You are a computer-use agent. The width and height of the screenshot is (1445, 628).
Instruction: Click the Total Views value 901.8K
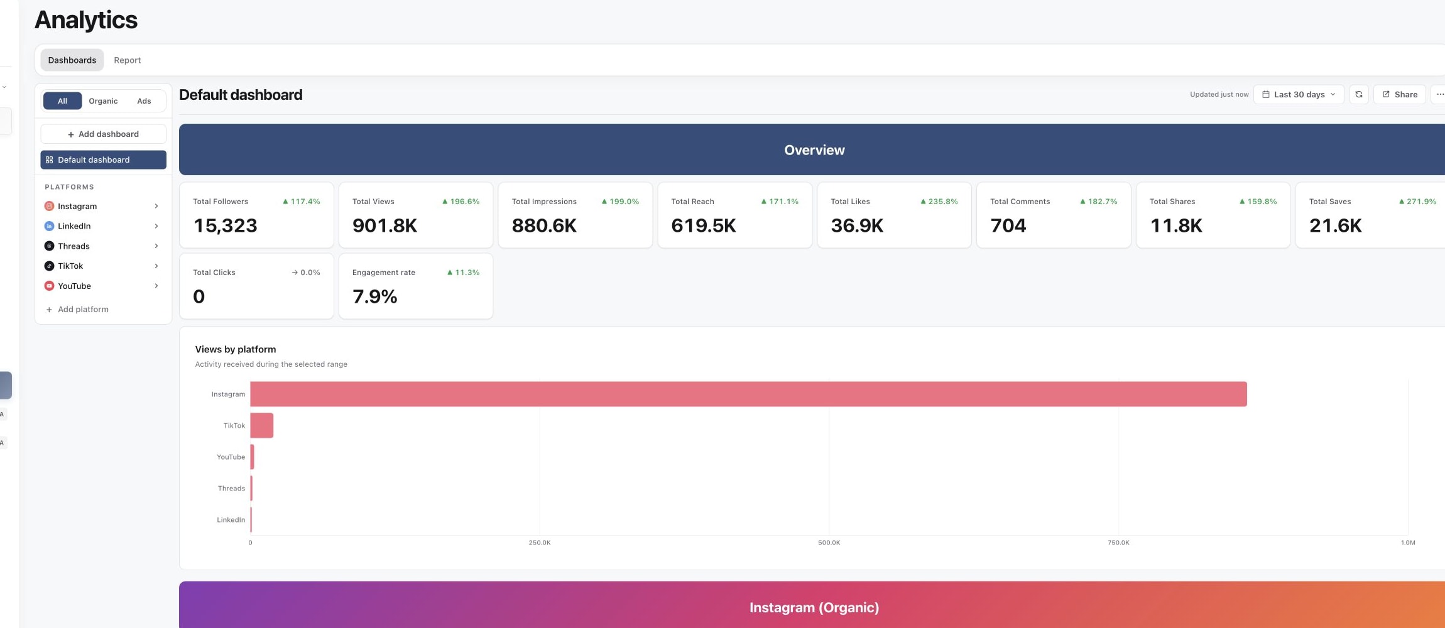[x=384, y=226]
